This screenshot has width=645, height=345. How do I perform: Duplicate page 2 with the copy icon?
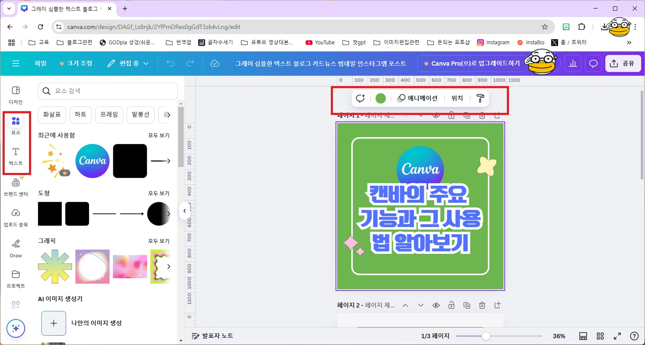point(467,305)
